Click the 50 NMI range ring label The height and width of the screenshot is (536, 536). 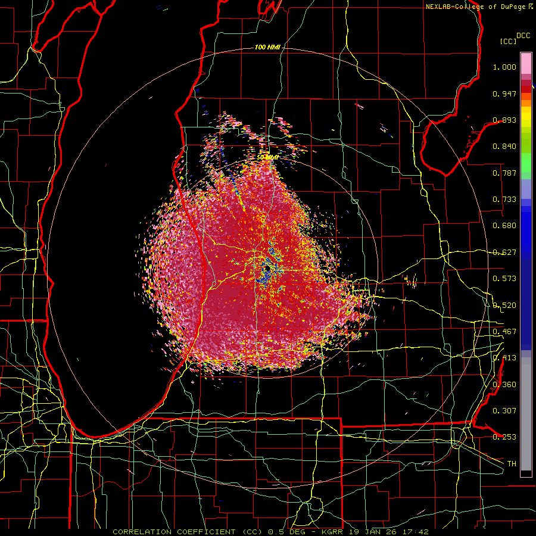pyautogui.click(x=267, y=158)
